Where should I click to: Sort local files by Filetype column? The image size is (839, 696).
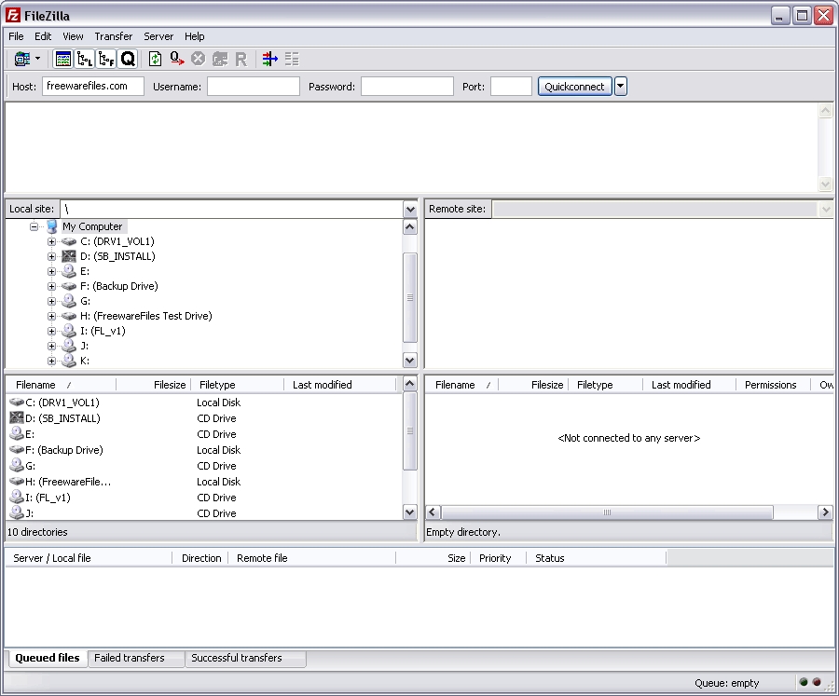pos(237,385)
